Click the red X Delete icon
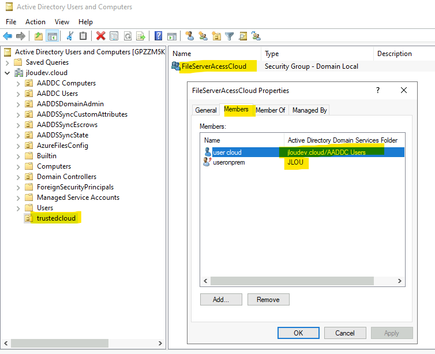 [101, 36]
